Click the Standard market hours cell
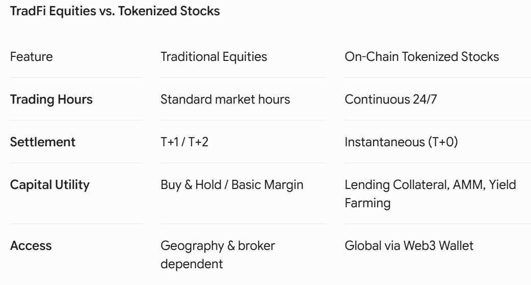This screenshot has height=285, width=531. tap(225, 99)
